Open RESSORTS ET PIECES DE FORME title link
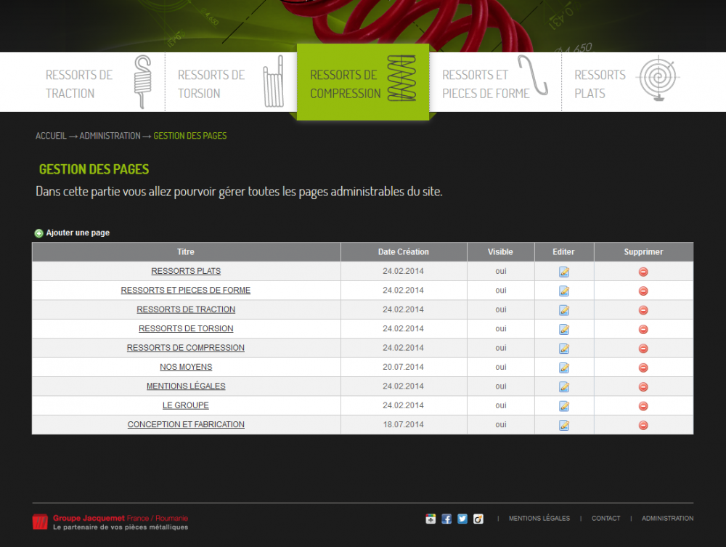Image resolution: width=726 pixels, height=547 pixels. coord(186,291)
